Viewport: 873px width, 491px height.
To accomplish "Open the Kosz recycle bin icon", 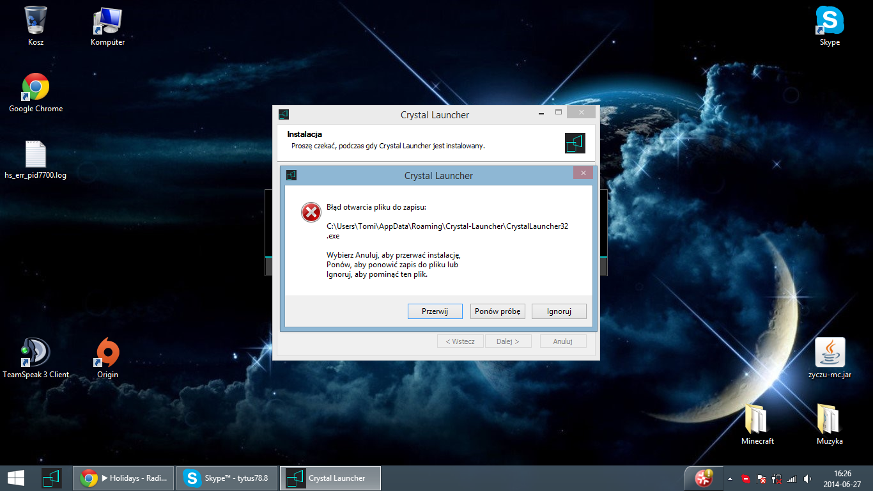I will 36,26.
